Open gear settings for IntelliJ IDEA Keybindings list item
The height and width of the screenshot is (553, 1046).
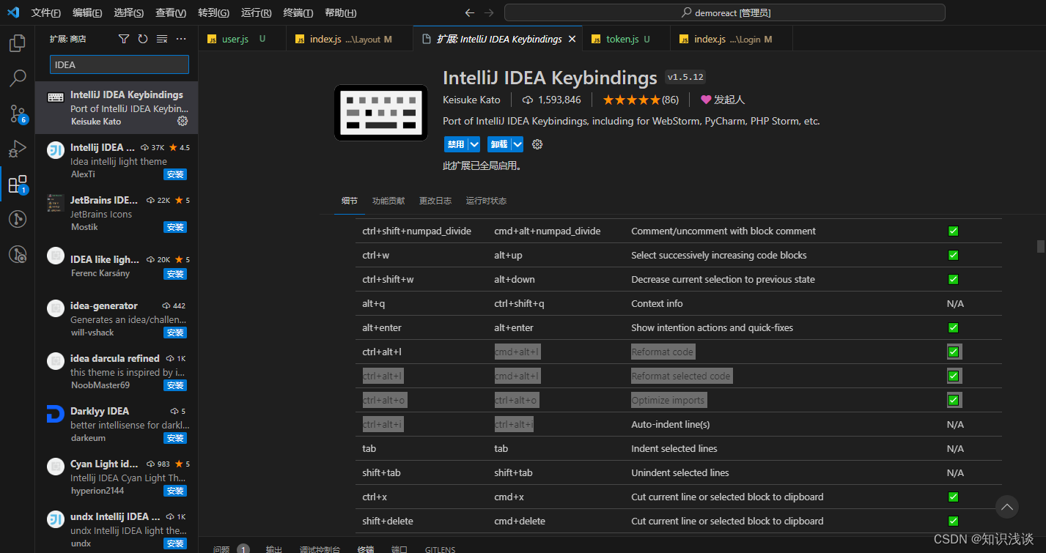tap(183, 121)
